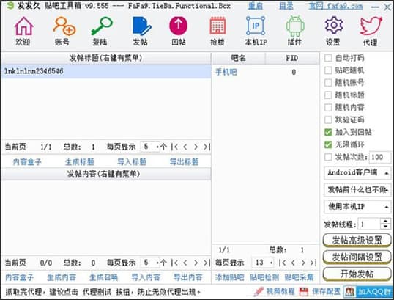Go to last page of 吧名 list
The image size is (394, 300).
coord(313,263)
